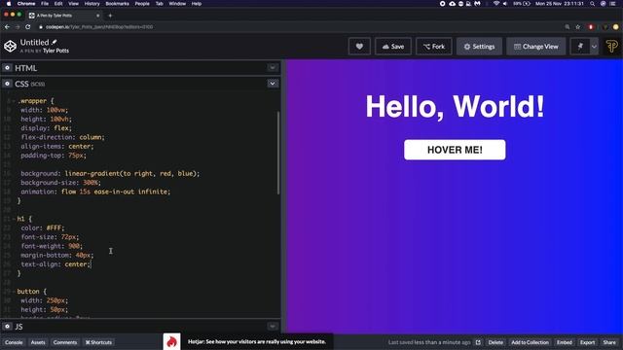Pin the pen with pushpin icon
The height and width of the screenshot is (350, 623).
(580, 47)
